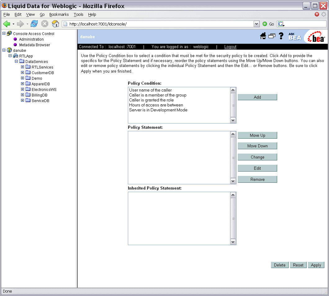Click the URL address input field
The image size is (329, 296).
tap(161, 24)
